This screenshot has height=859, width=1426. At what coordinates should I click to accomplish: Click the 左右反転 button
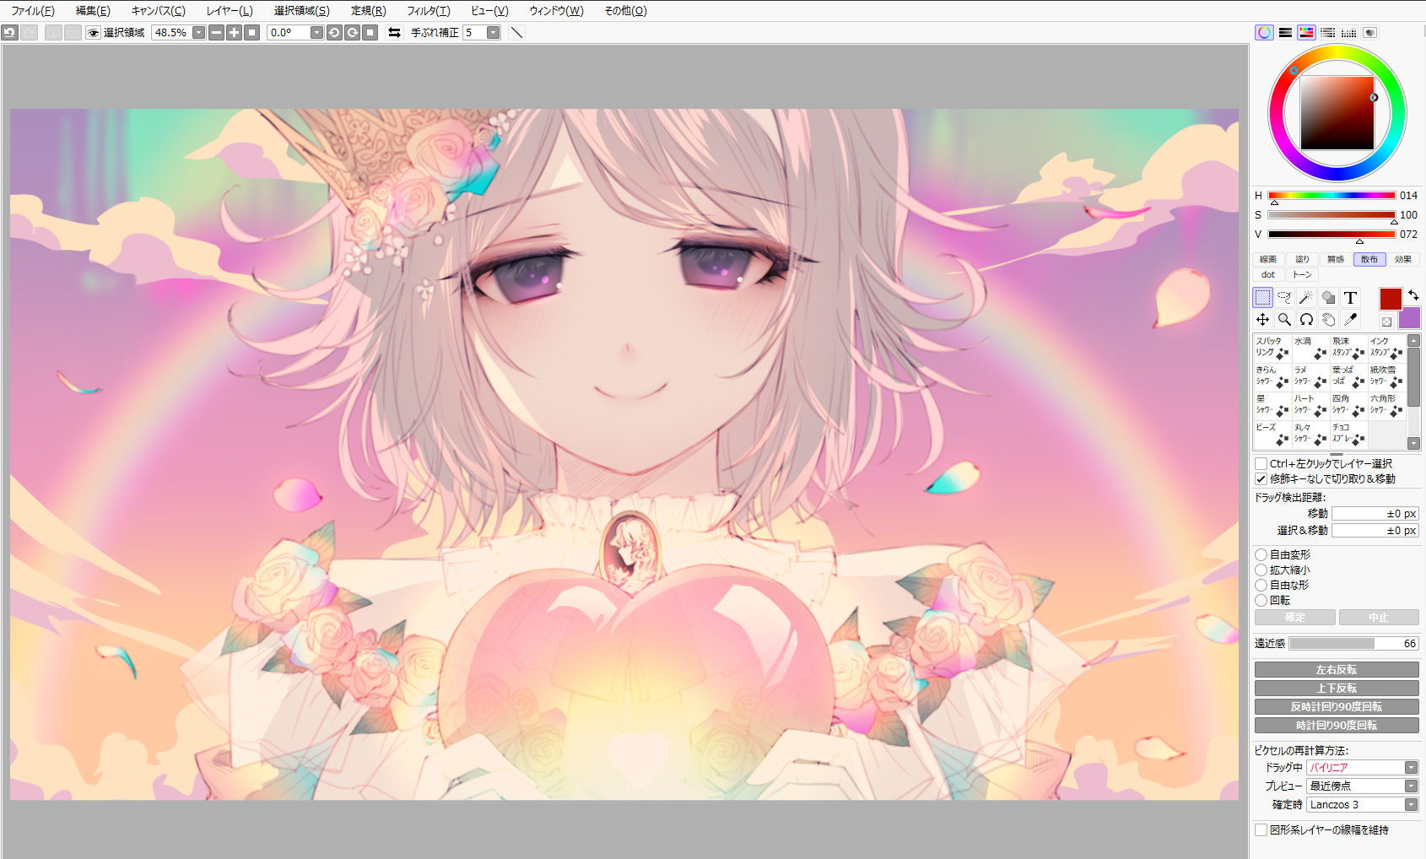click(x=1337, y=670)
